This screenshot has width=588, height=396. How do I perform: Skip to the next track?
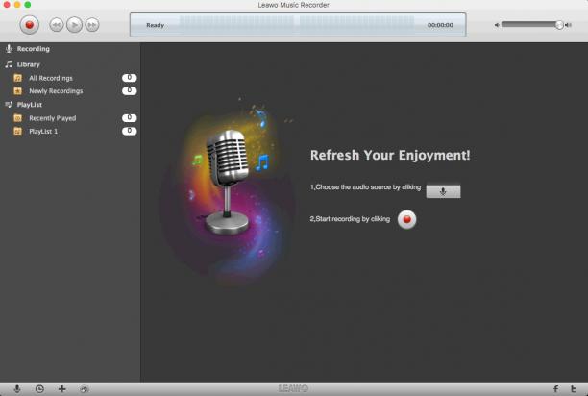point(92,25)
